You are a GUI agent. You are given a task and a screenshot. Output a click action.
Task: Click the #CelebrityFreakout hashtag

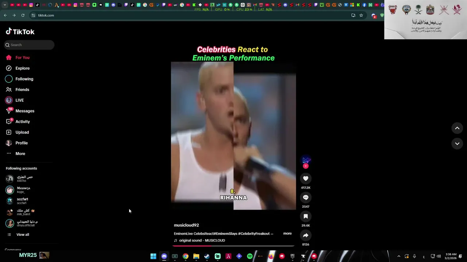[x=254, y=234]
